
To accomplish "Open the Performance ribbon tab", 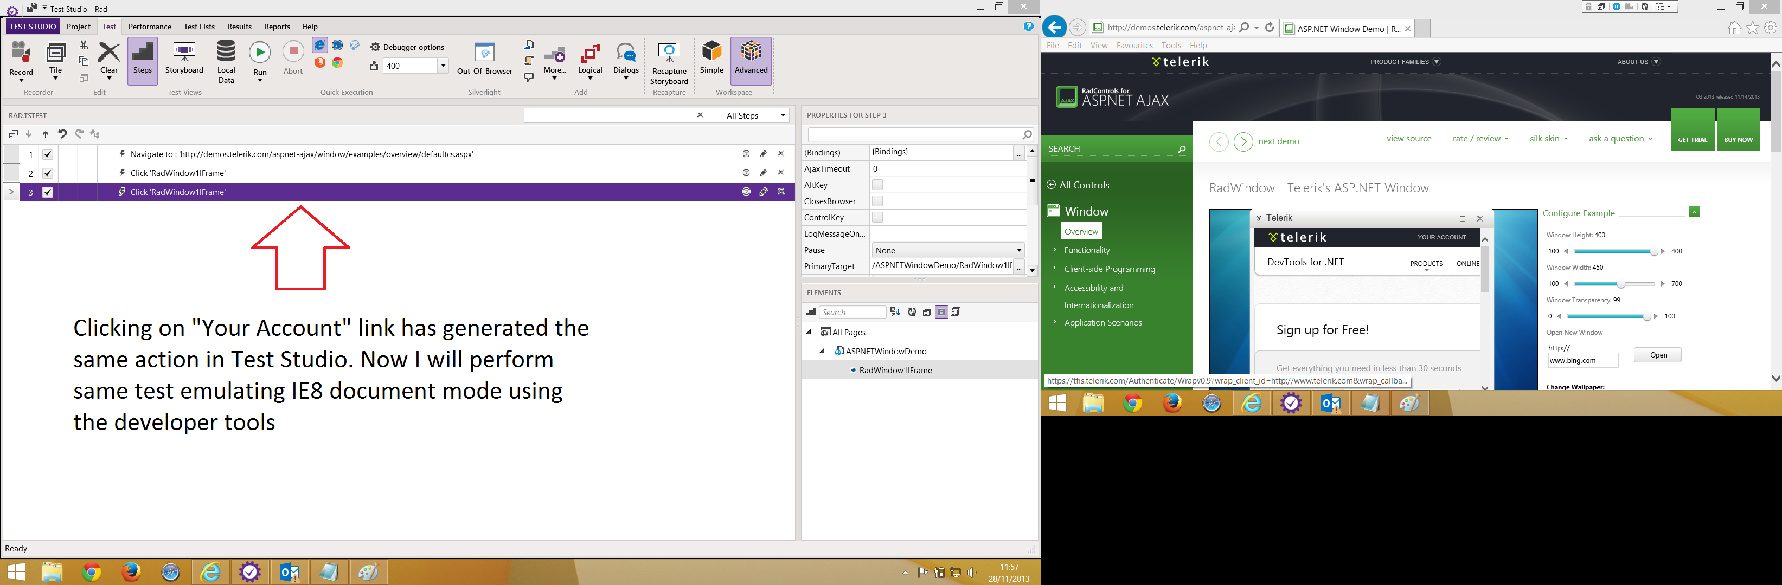I will click(x=150, y=26).
